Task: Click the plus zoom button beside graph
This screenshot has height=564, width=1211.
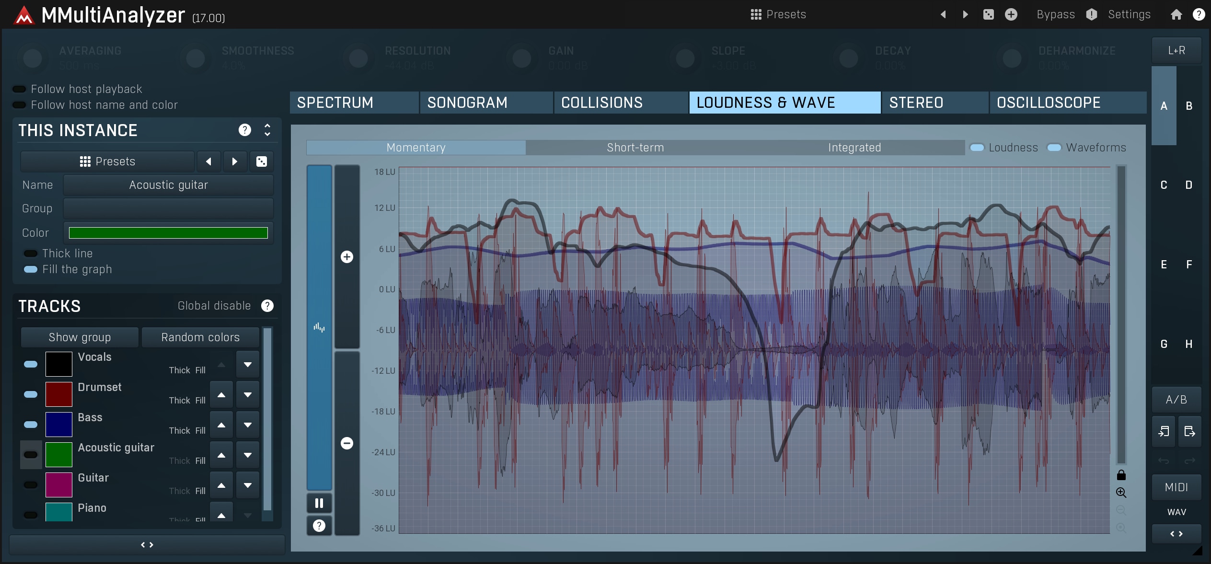Action: [347, 257]
